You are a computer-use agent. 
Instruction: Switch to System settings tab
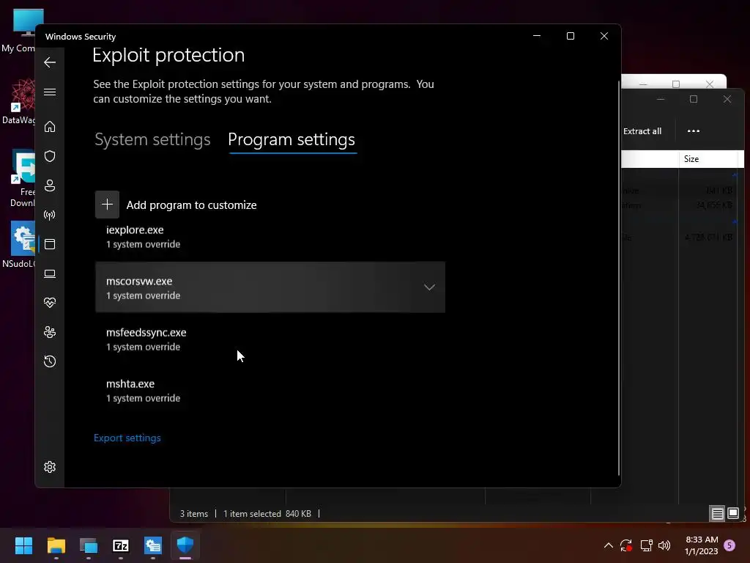(x=152, y=140)
